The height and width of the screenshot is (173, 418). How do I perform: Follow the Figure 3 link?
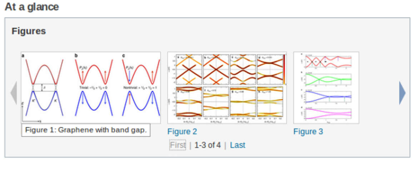click(x=308, y=132)
